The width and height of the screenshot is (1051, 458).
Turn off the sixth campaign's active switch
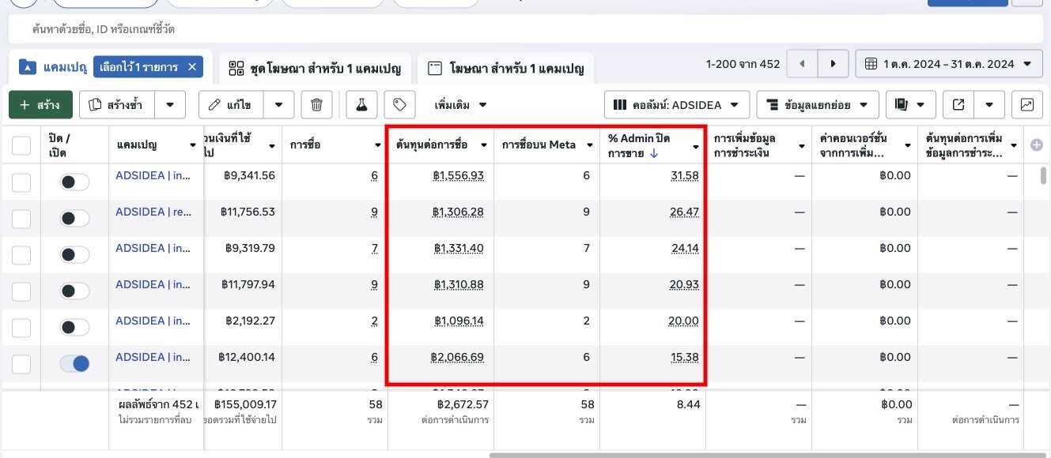tap(75, 364)
